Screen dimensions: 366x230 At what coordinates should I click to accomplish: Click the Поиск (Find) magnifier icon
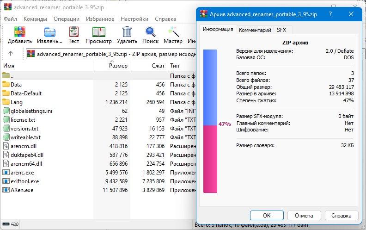pos(150,32)
